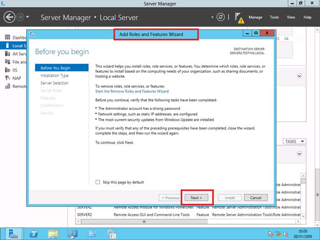Select the Local Server sidebar icon
320x240 pixels.
click(x=8, y=46)
